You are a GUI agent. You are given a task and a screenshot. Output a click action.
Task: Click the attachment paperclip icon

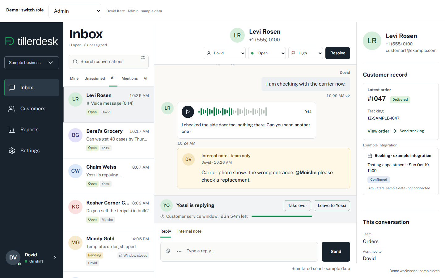168,251
